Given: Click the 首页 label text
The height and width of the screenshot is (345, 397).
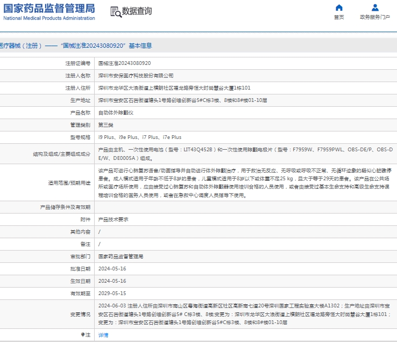Looking at the screenshot, I should (x=338, y=17).
